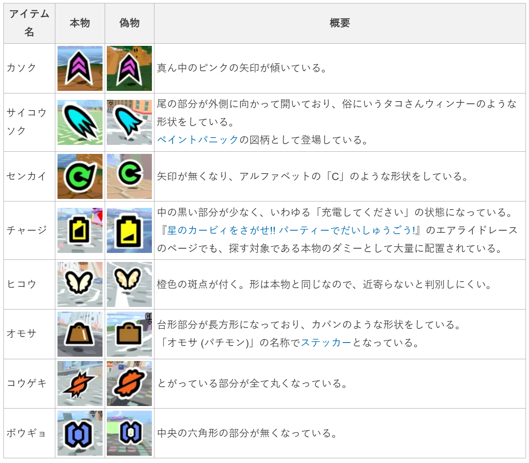The height and width of the screenshot is (463, 529).
Task: Click the fake チャージ low battery icon
Action: tap(129, 230)
